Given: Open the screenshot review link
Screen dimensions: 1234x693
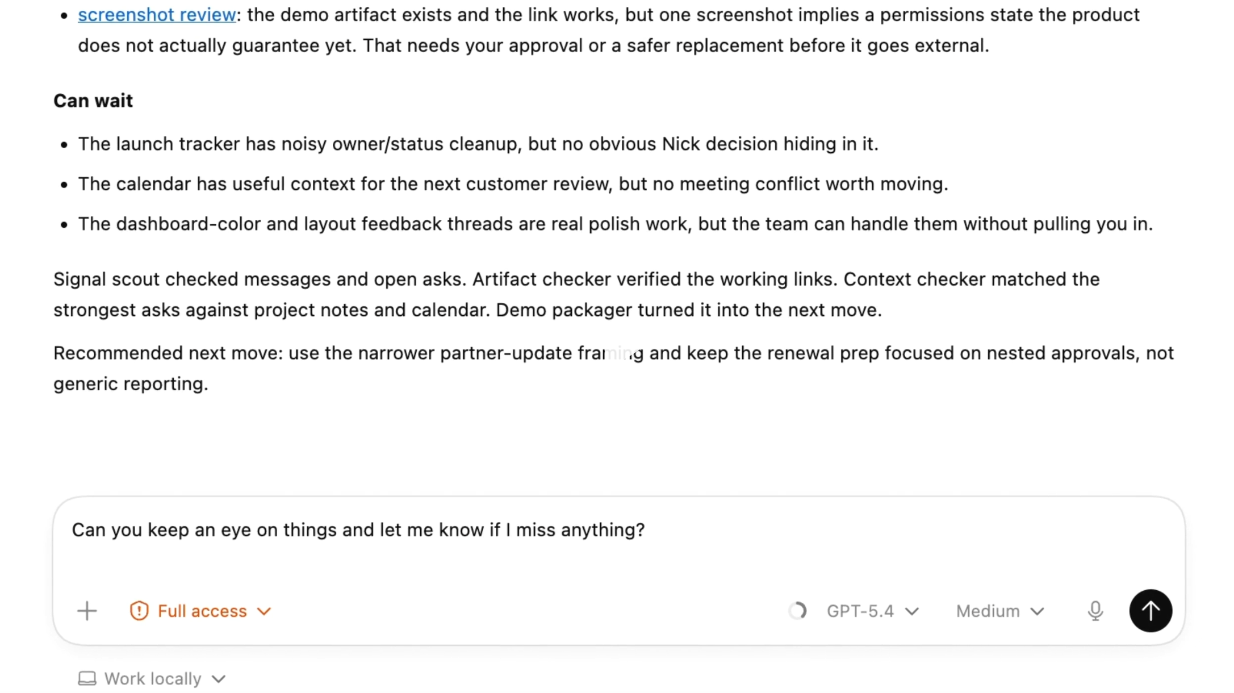Looking at the screenshot, I should coord(156,14).
